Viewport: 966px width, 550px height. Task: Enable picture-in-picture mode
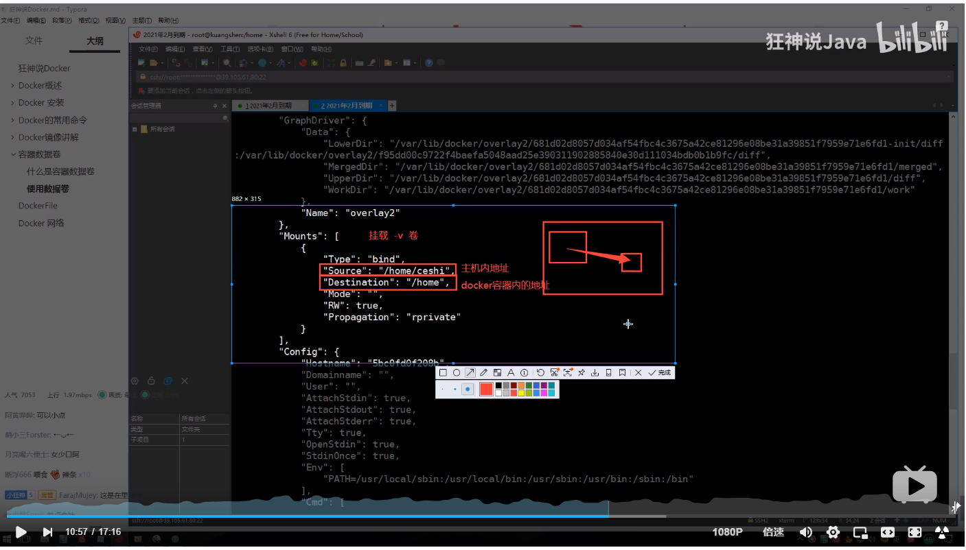coord(860,531)
